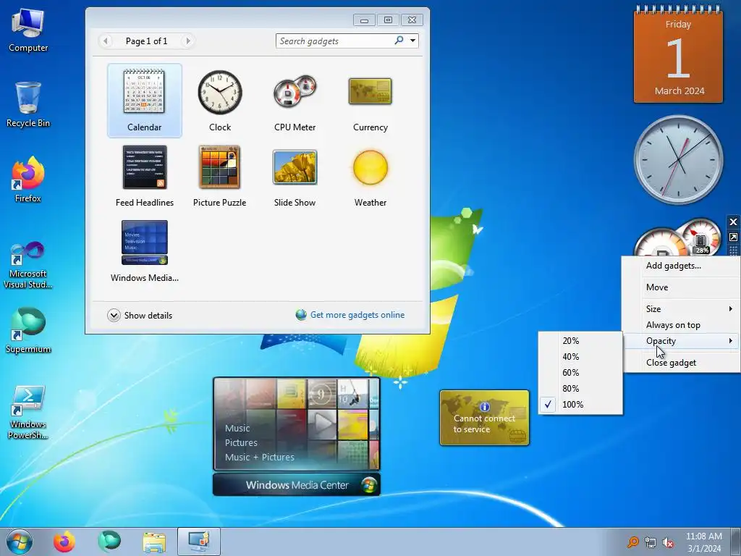Maximize the gadget gallery window
Viewport: 741px width, 556px height.
click(x=388, y=20)
